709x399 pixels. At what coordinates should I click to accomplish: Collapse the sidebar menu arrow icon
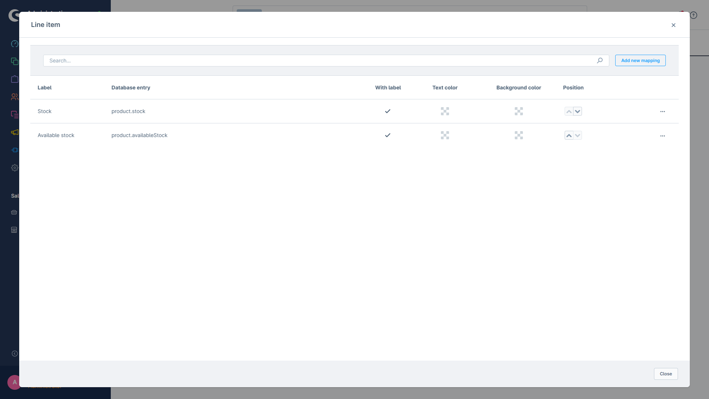tap(15, 354)
